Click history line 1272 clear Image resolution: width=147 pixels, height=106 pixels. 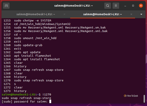[x=13, y=88]
